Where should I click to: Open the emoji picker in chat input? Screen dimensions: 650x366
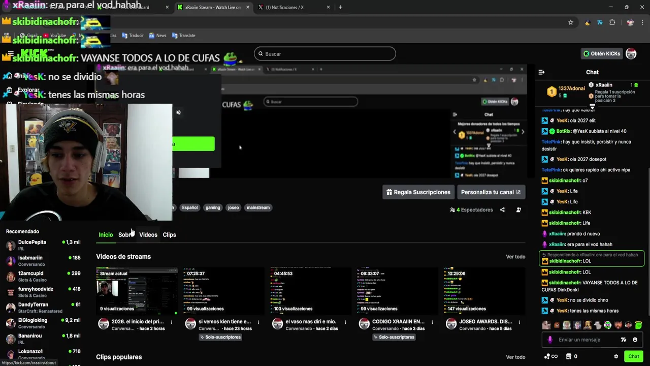coord(635,340)
